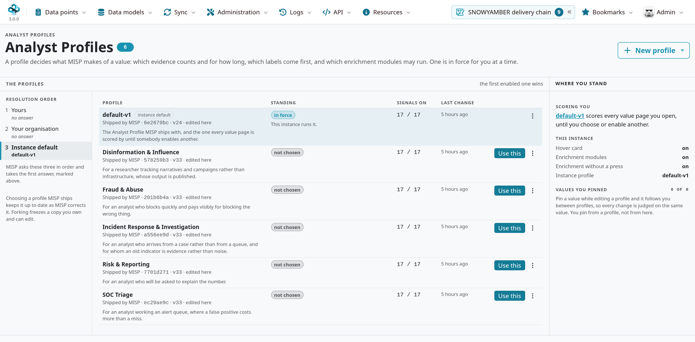Viewport: 695px width, 342px height.
Task: Click the 'instance default' tag on default-v1
Action: [154, 115]
